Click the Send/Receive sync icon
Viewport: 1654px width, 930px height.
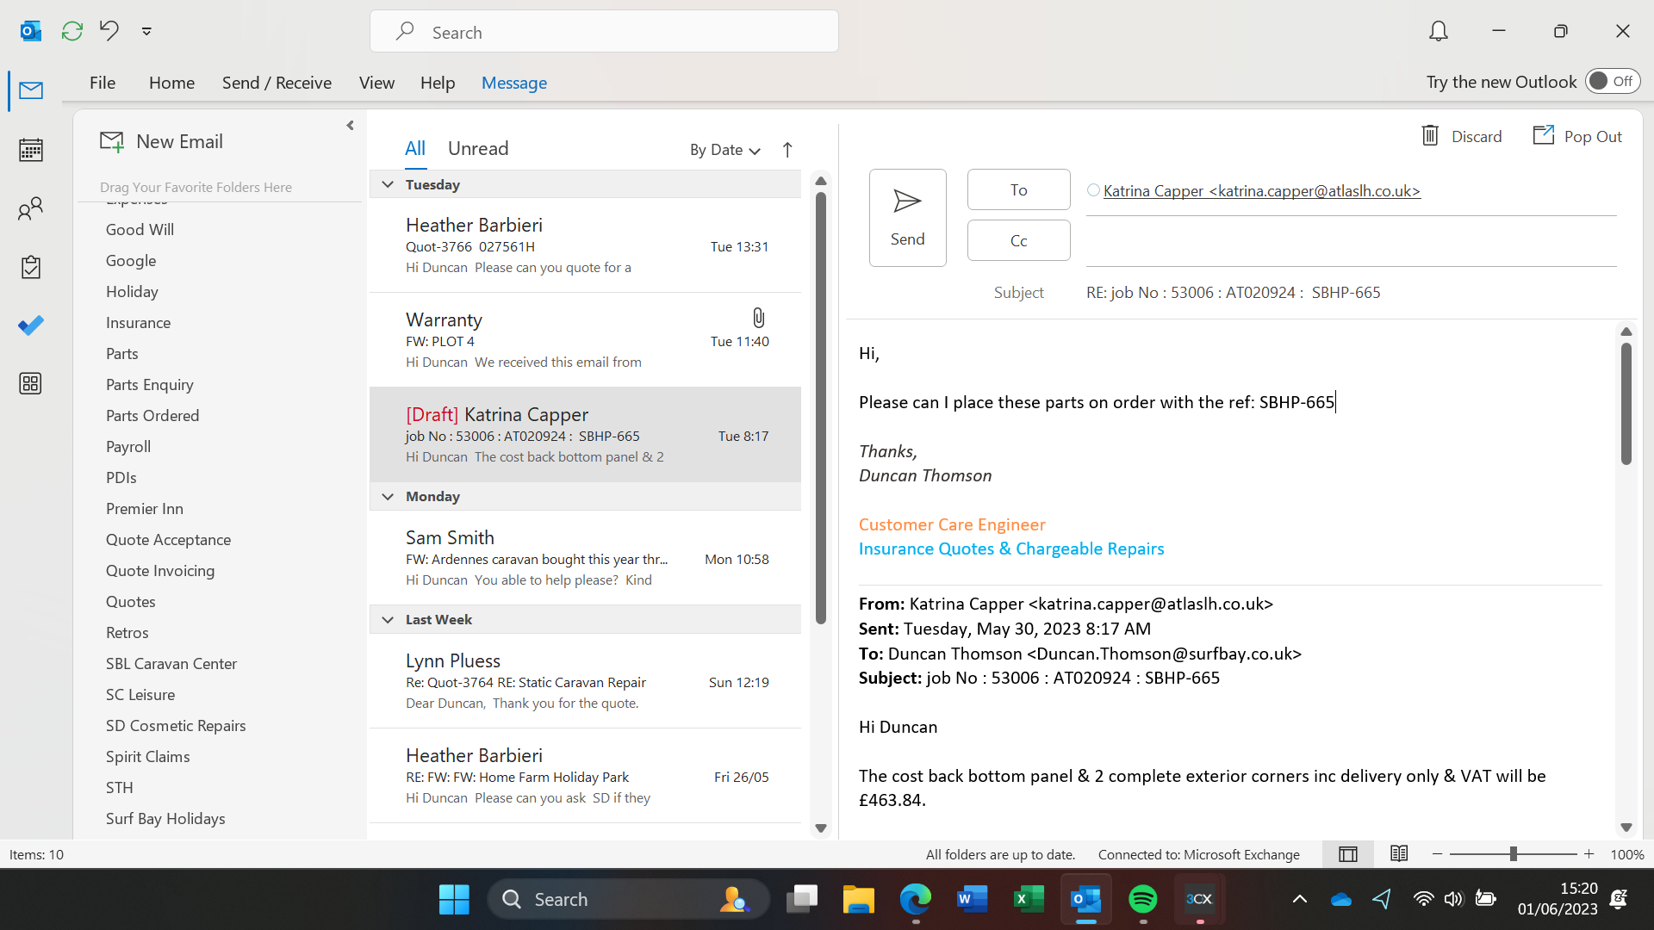(72, 32)
